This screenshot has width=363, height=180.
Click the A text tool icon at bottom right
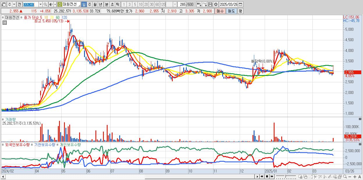[360, 177]
